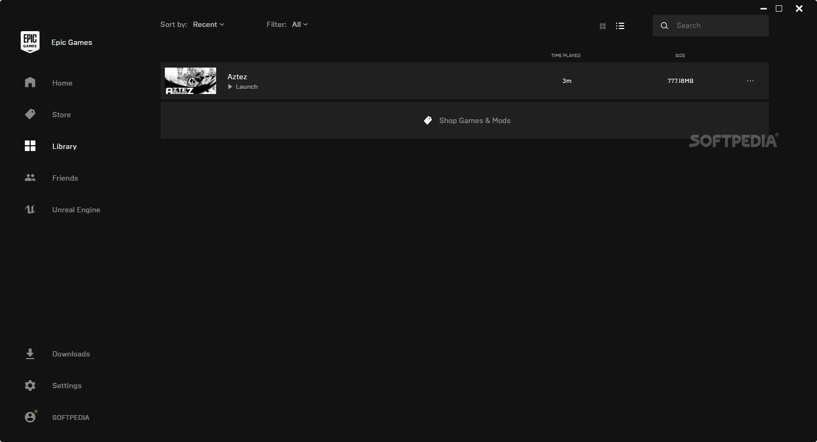Click the Unreal Engine logo icon
Image resolution: width=817 pixels, height=442 pixels.
click(30, 210)
